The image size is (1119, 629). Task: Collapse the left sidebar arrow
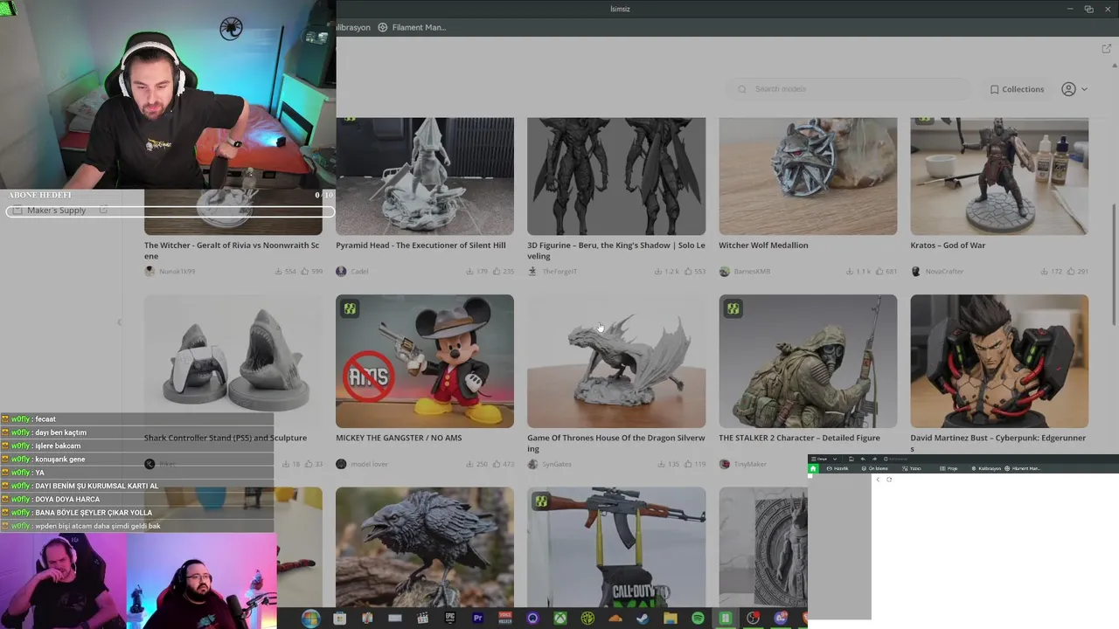120,322
